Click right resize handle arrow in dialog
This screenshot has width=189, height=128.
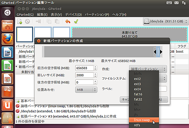tap(161, 52)
